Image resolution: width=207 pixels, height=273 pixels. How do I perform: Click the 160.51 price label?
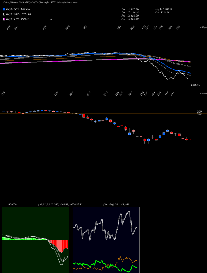[195, 85]
